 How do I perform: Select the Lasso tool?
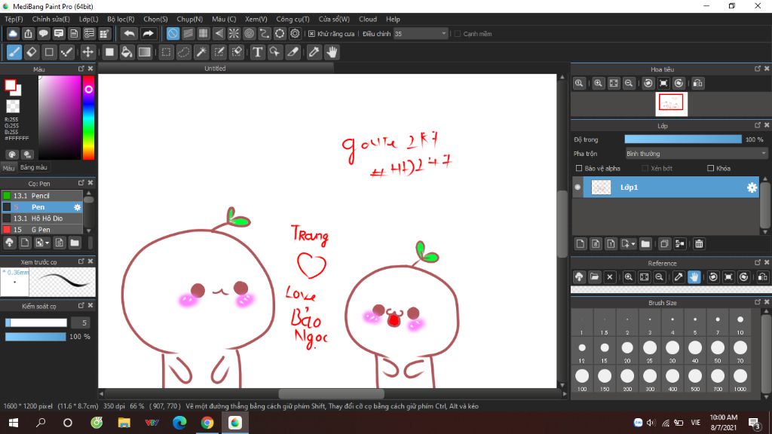(184, 52)
